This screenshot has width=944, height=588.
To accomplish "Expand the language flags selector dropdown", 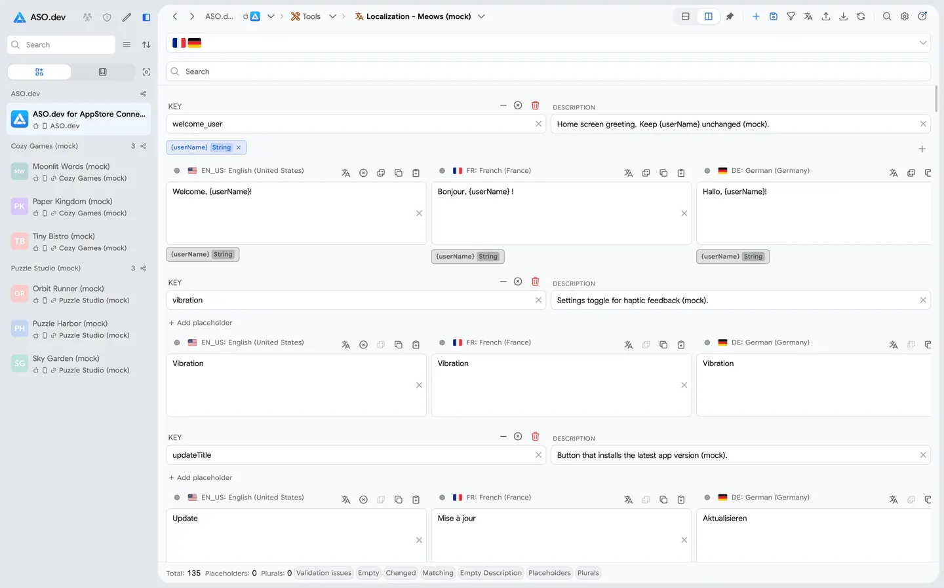I will (x=923, y=43).
